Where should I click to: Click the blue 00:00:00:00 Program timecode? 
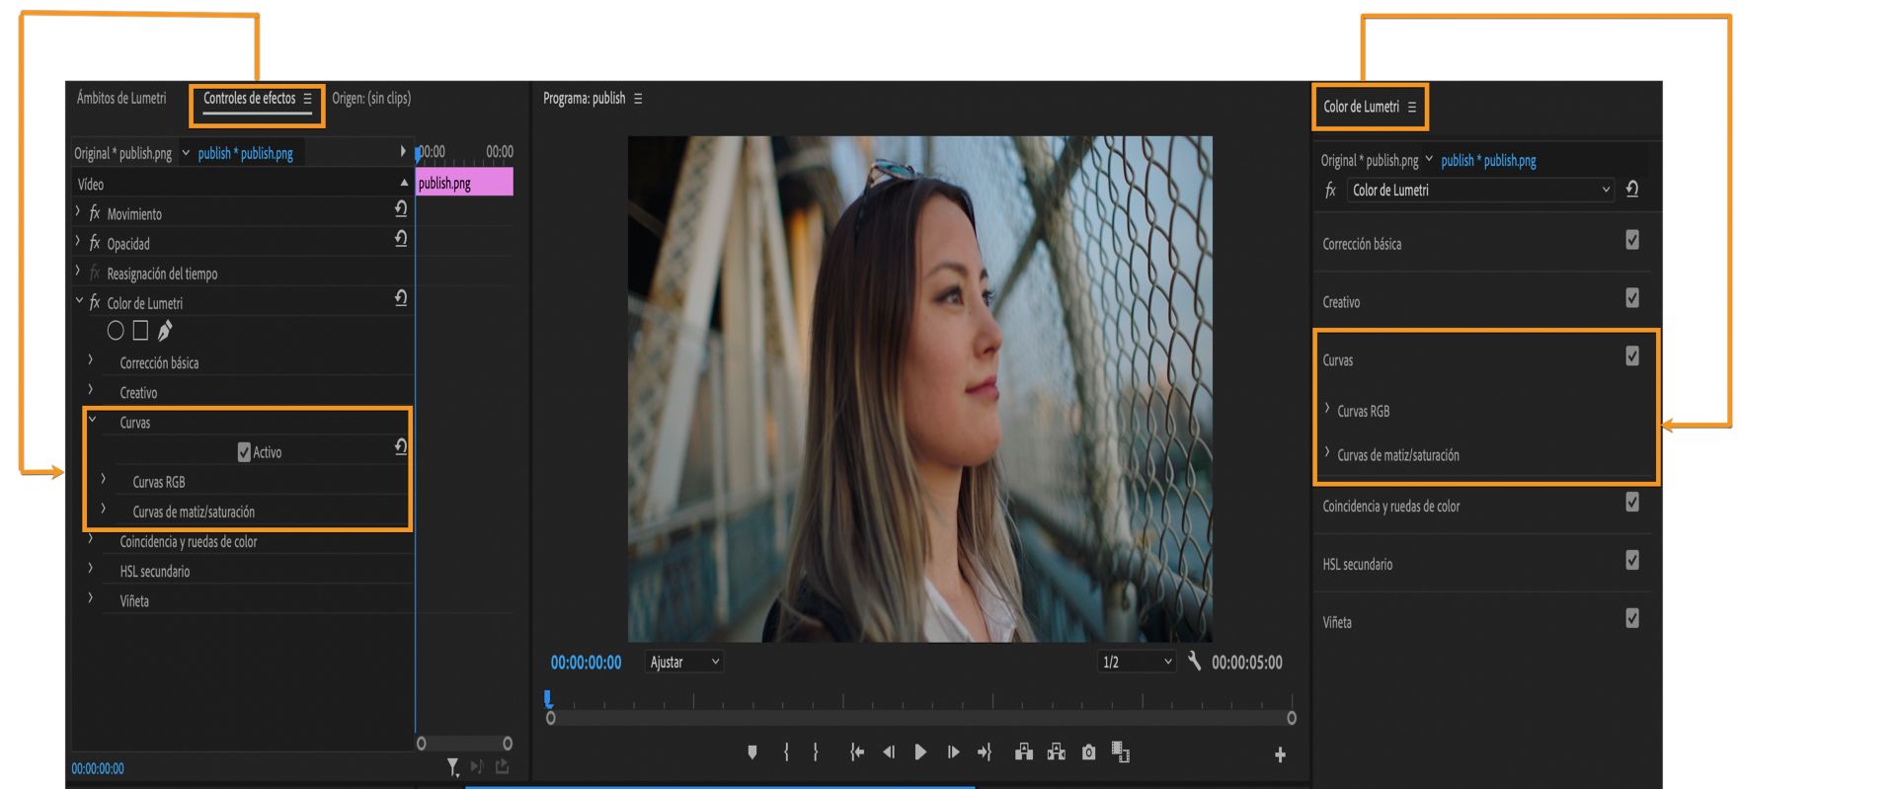(586, 663)
